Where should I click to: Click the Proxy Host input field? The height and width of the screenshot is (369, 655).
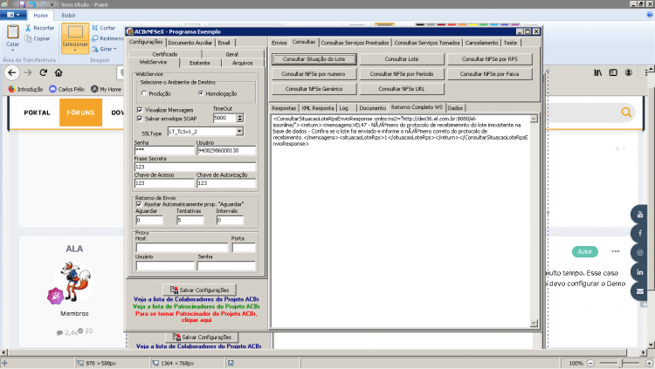click(183, 248)
